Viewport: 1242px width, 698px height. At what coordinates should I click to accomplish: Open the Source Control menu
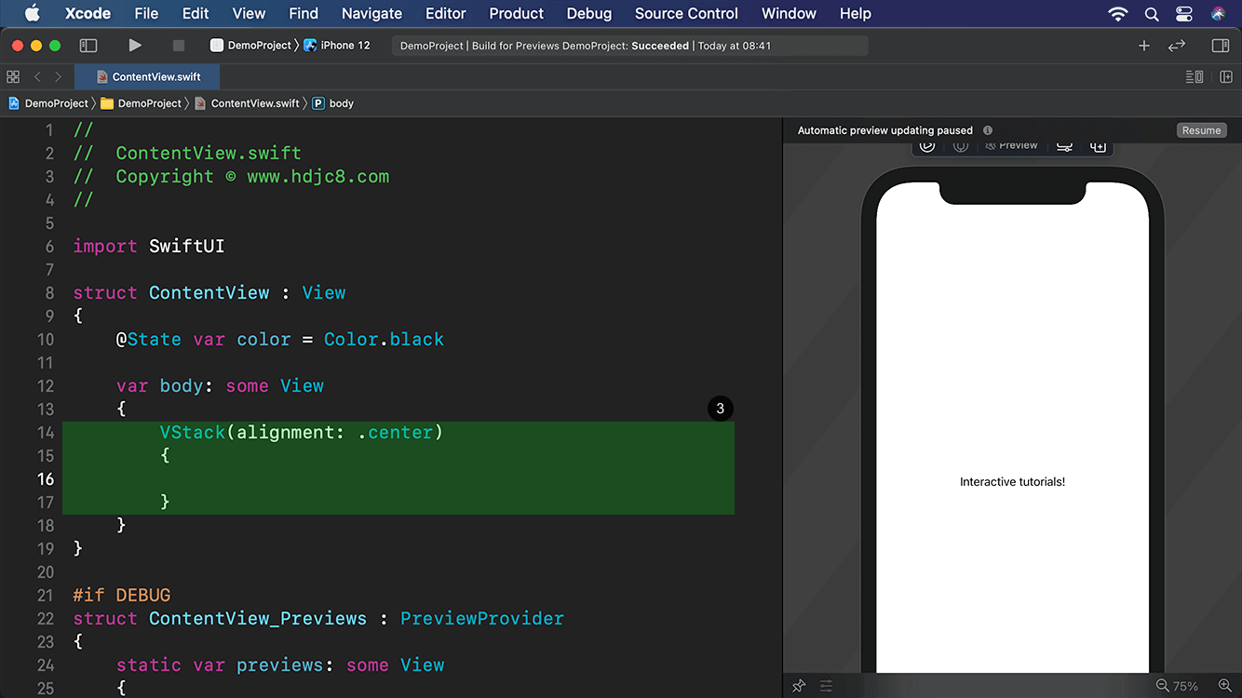point(686,13)
